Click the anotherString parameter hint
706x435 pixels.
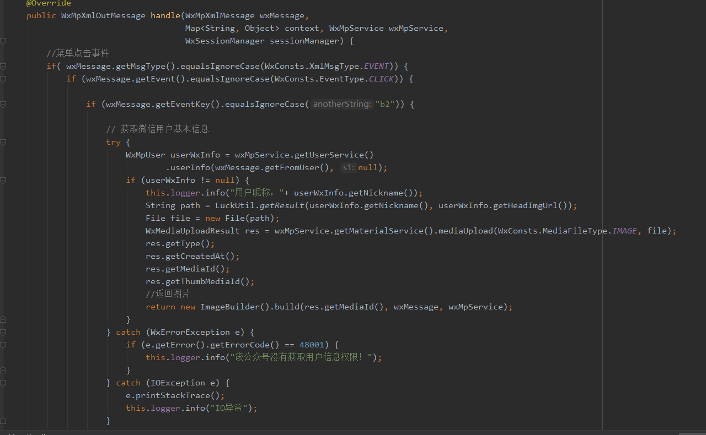point(342,104)
